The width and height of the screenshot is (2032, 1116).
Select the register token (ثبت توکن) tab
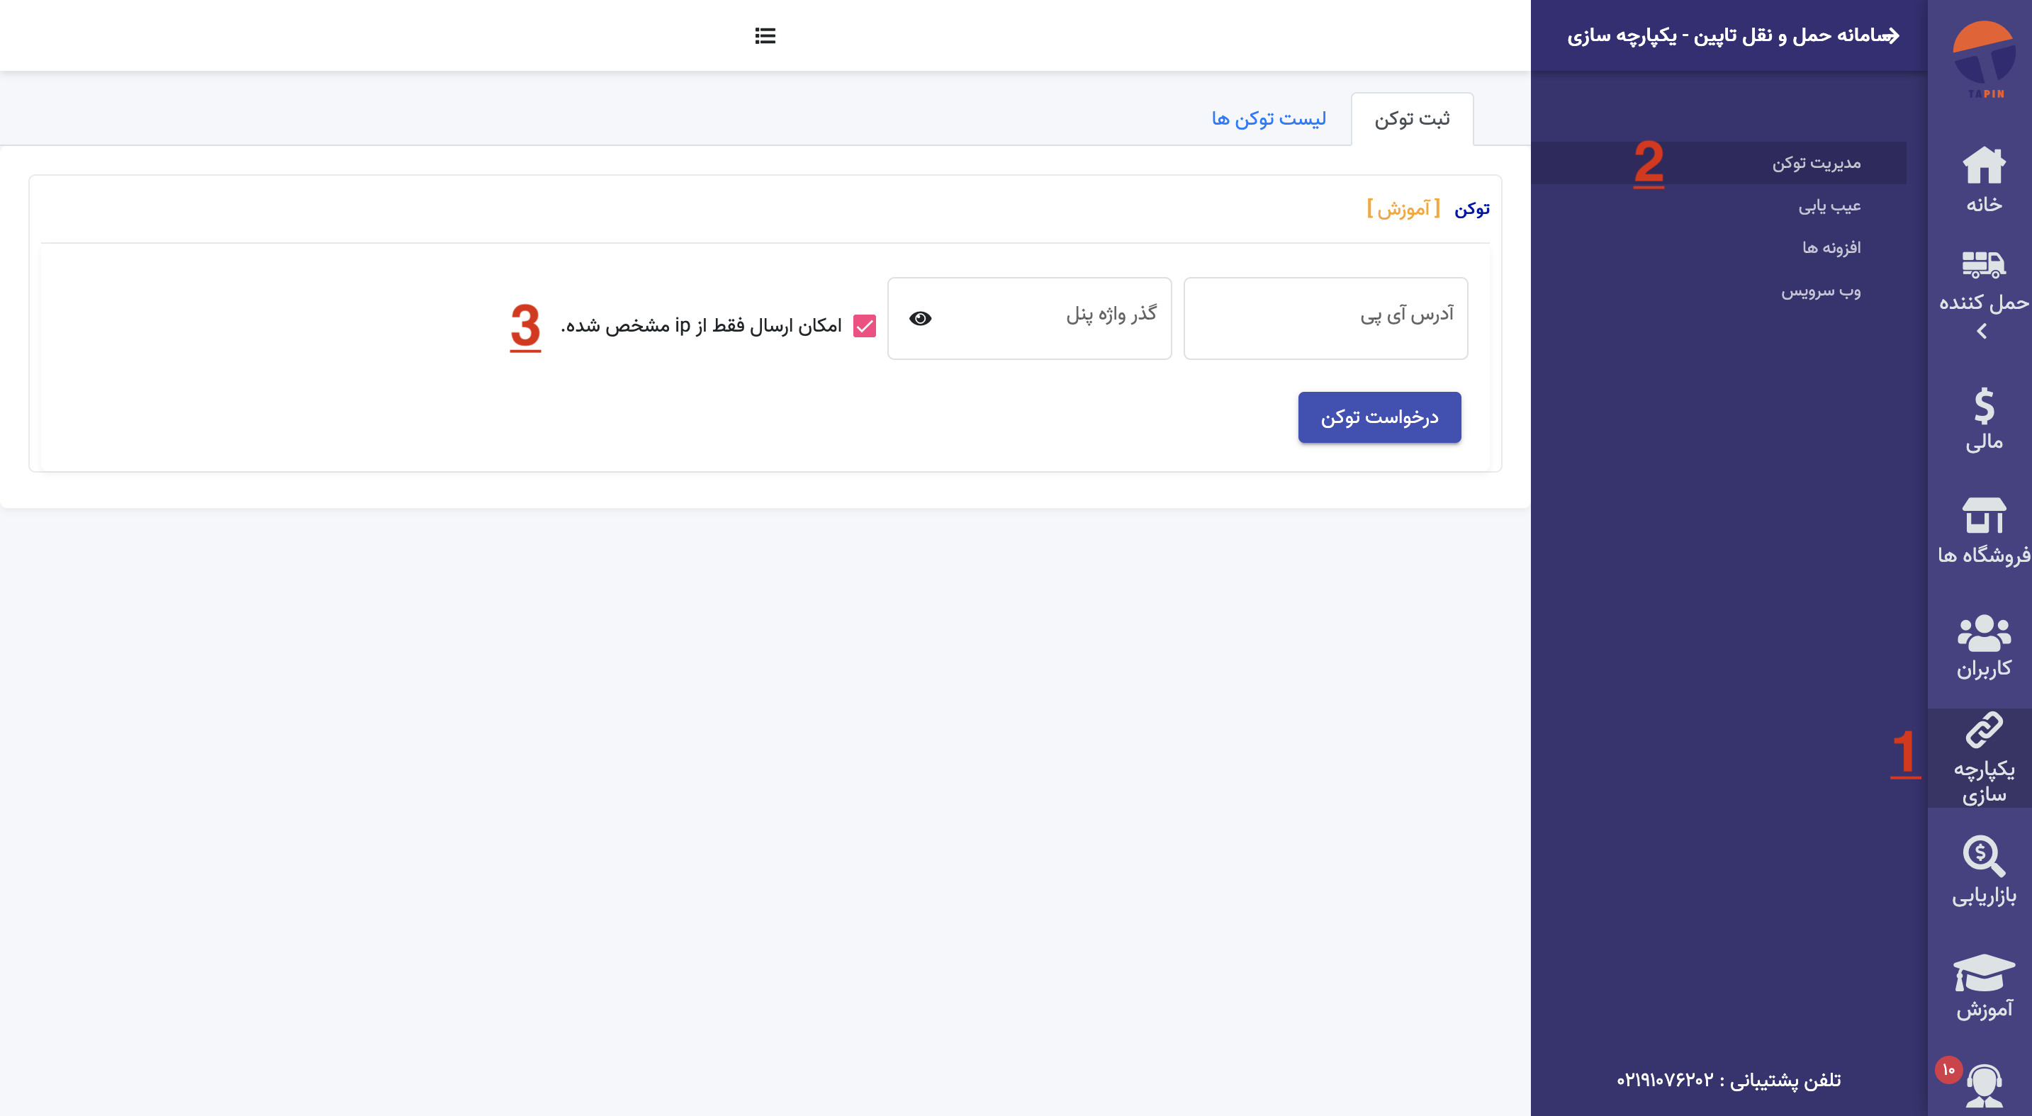pyautogui.click(x=1411, y=119)
